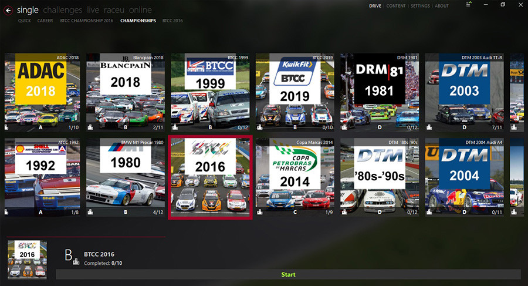Click the '2/11' progress on the Blancpain 2018 card

tap(158, 127)
